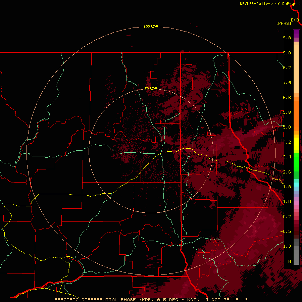Image resolution: width=302 pixels, height=302 pixels.
Task: Click the NEXLAB-College of DuPage label
Action: (x=268, y=4)
